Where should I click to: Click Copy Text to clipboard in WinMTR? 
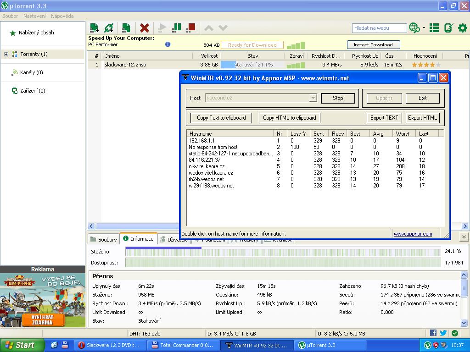pyautogui.click(x=221, y=118)
